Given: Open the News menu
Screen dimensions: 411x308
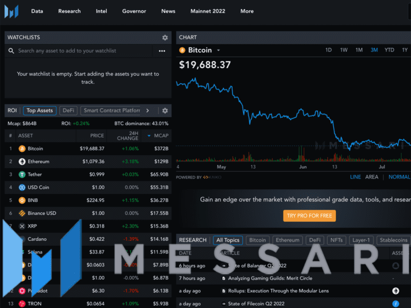Looking at the screenshot, I should point(168,11).
